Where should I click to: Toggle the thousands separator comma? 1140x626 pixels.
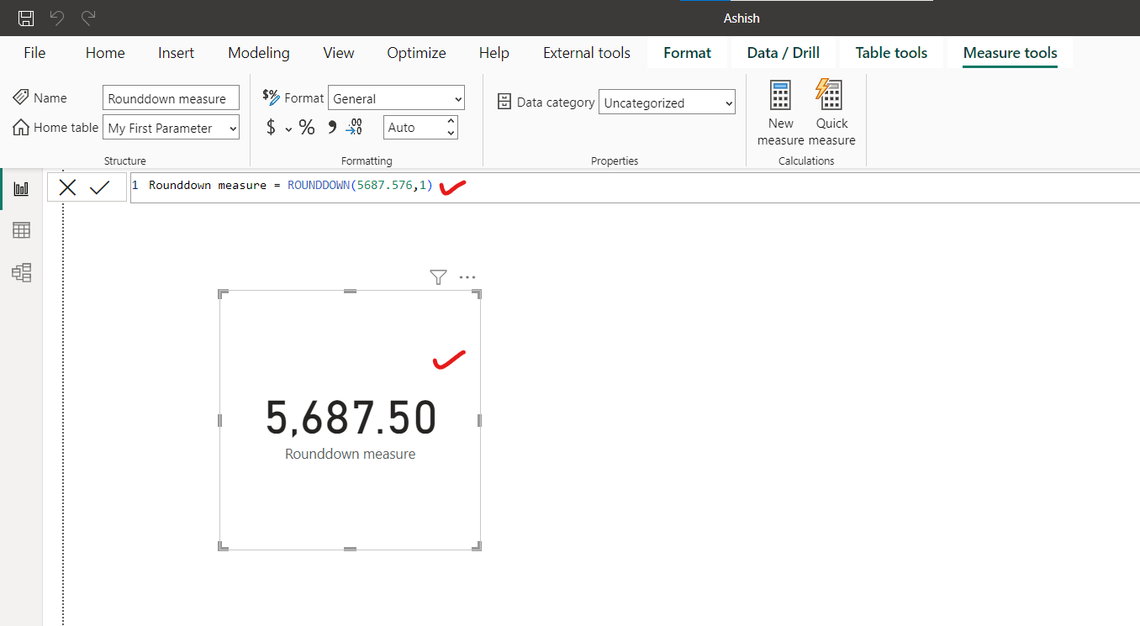click(331, 127)
